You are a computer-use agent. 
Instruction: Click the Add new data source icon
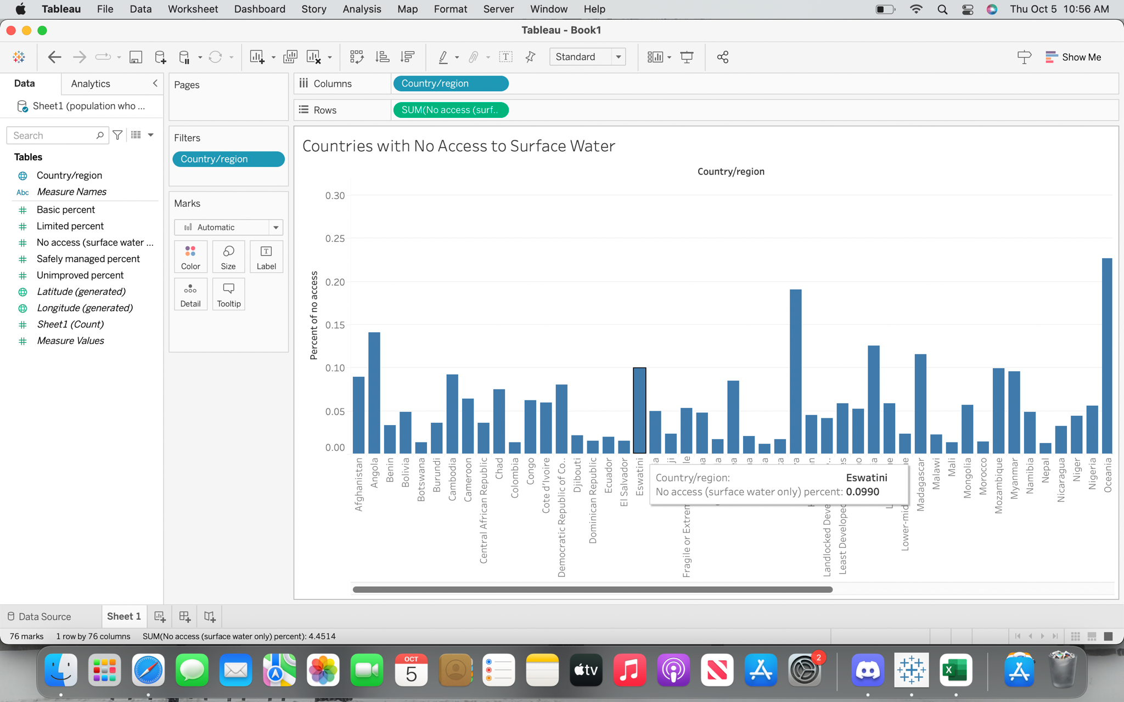pyautogui.click(x=160, y=57)
